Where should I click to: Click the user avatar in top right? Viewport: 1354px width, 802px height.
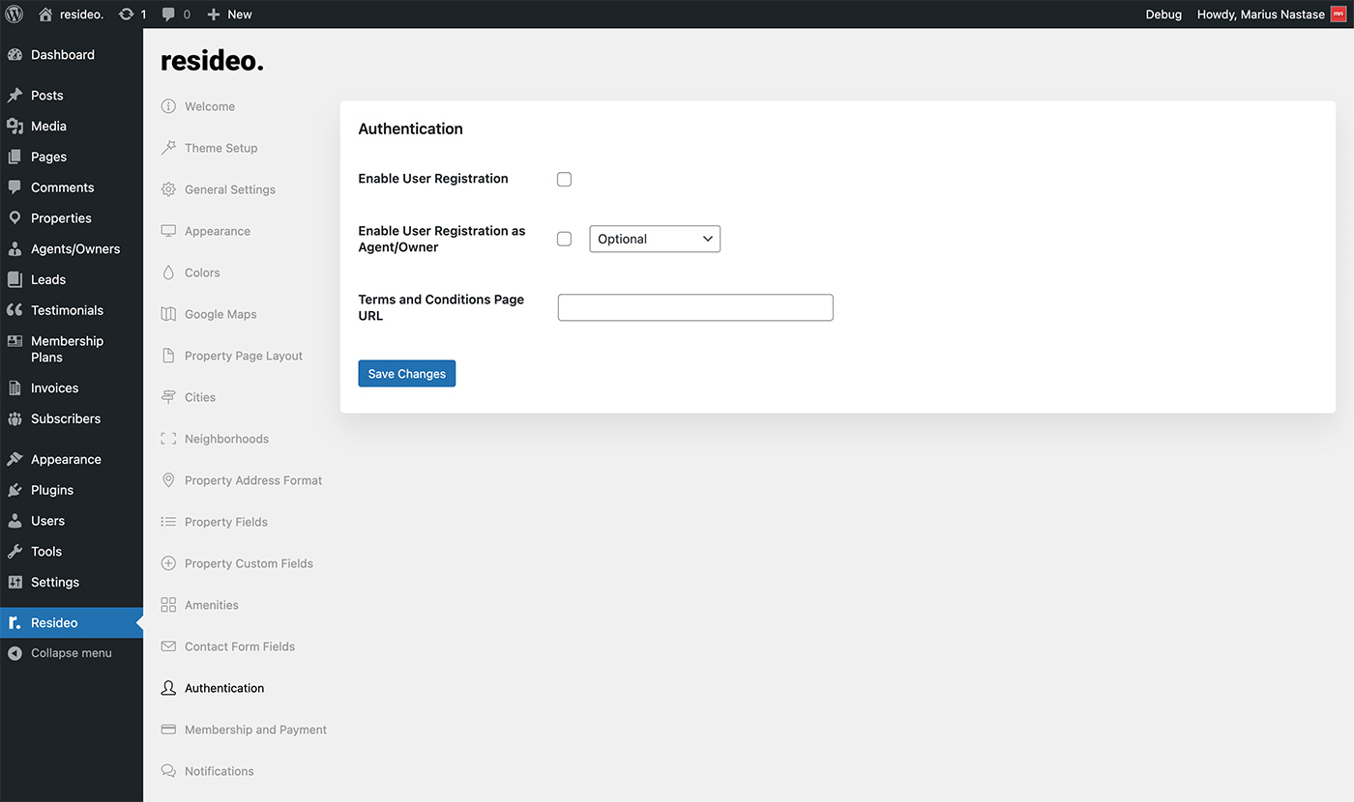click(x=1339, y=14)
